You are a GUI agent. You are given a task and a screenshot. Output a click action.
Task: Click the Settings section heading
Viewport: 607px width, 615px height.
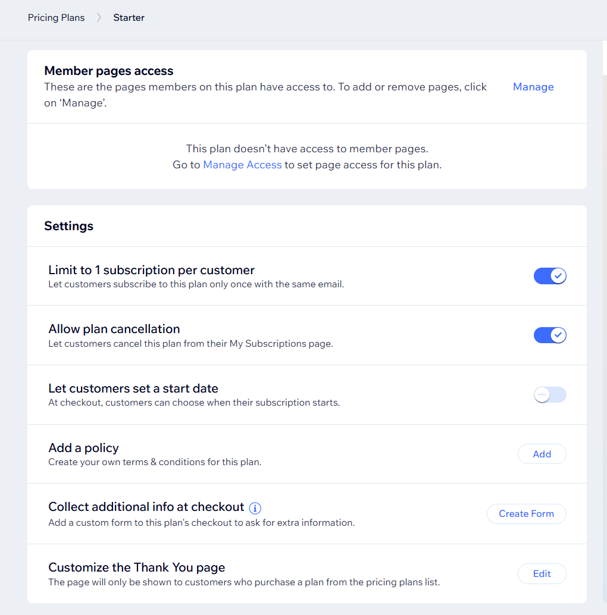point(69,226)
